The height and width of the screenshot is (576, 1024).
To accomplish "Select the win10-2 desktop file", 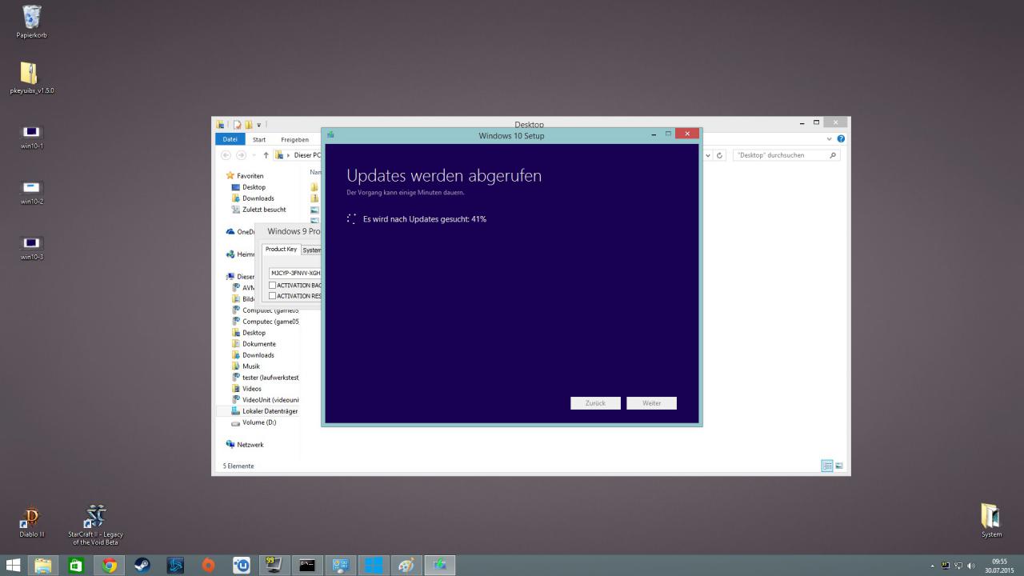I will 31,192.
